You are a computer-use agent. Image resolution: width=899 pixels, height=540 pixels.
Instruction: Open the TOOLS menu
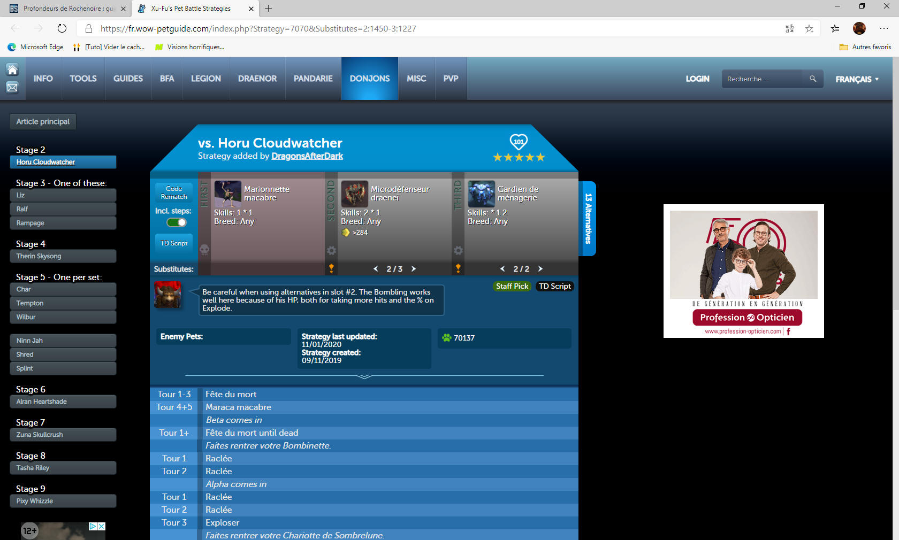[83, 79]
